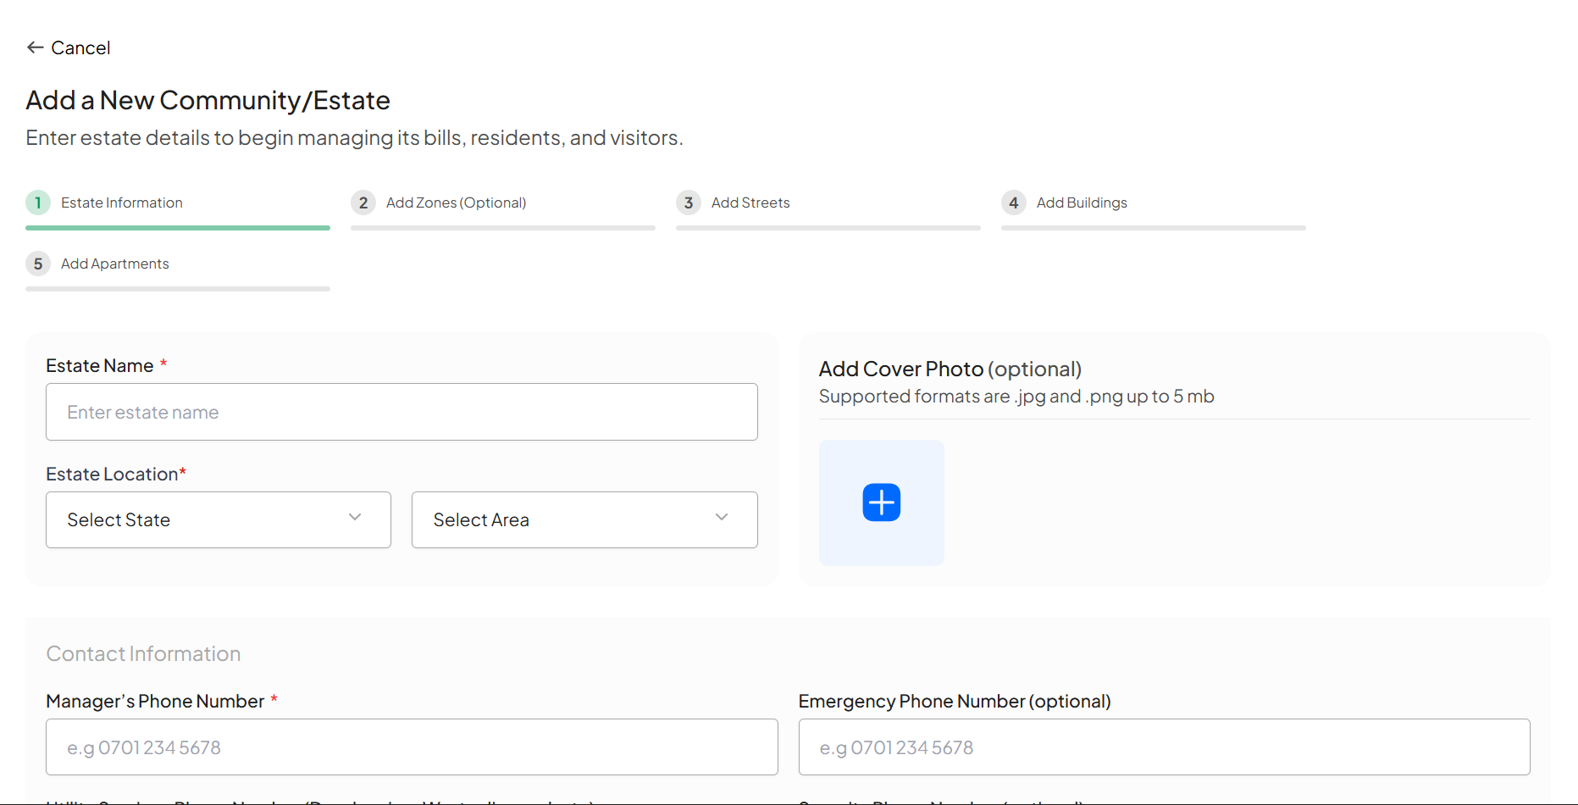Click the back arrow beside Cancel
Viewport: 1578px width, 805px height.
pos(35,47)
